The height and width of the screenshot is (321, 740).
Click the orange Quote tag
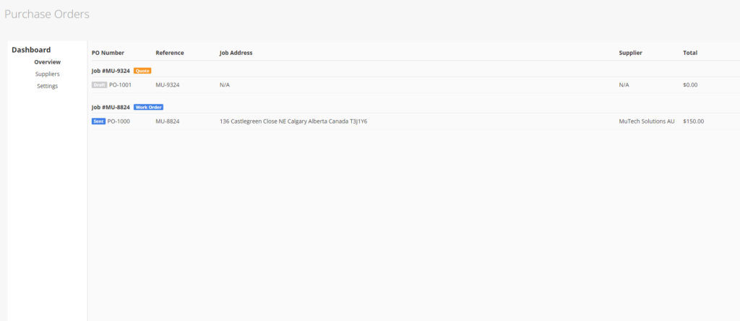(142, 71)
